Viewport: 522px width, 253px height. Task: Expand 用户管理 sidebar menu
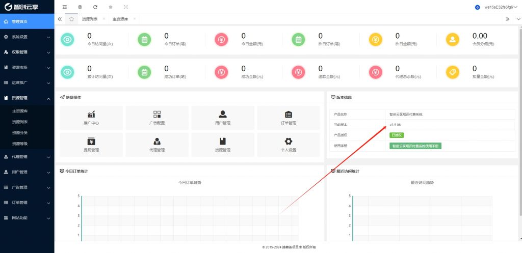(x=27, y=172)
